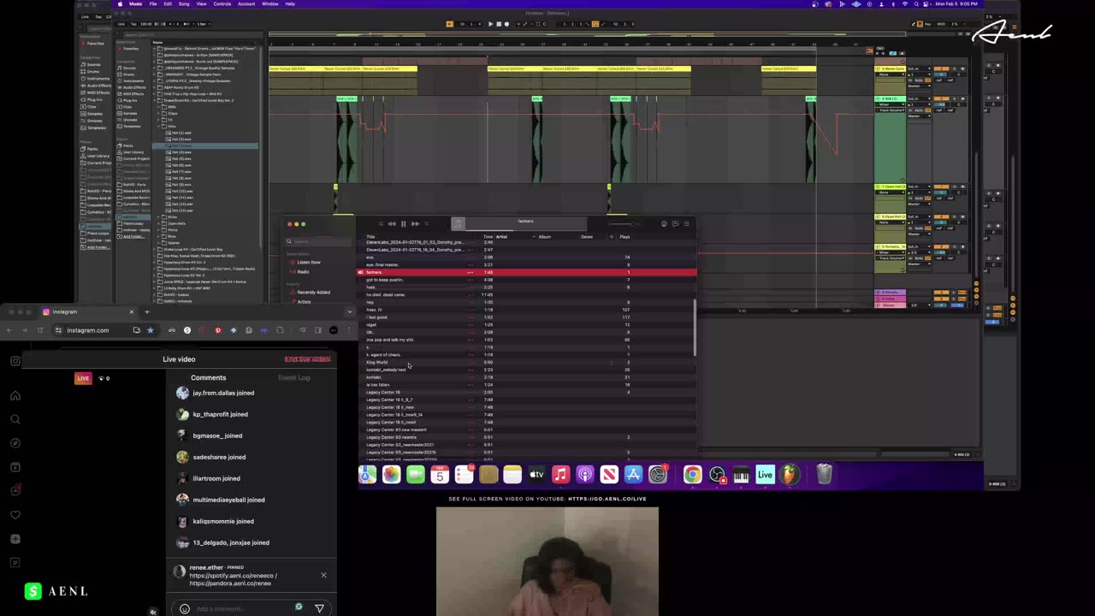1095x616 pixels.
Task: Open Ableton 1 Bar quantization dropdown
Action: [x=204, y=24]
